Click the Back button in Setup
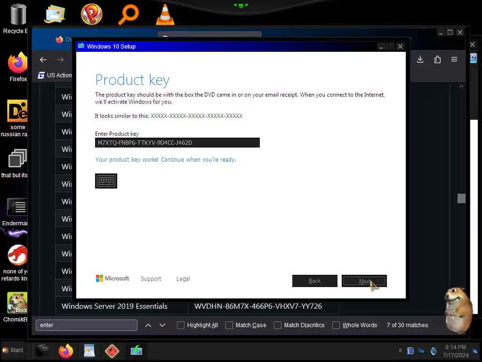Screen dimensions: 482x362 [314, 281]
